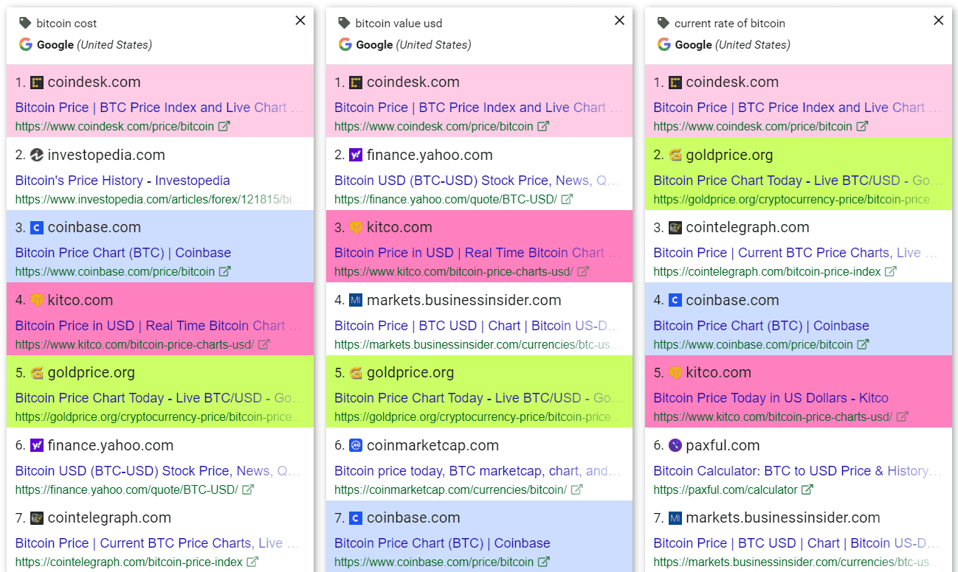Screen dimensions: 958x572
Task: Click the tag icon beside 'bitcoin value usd'
Action: pos(344,23)
